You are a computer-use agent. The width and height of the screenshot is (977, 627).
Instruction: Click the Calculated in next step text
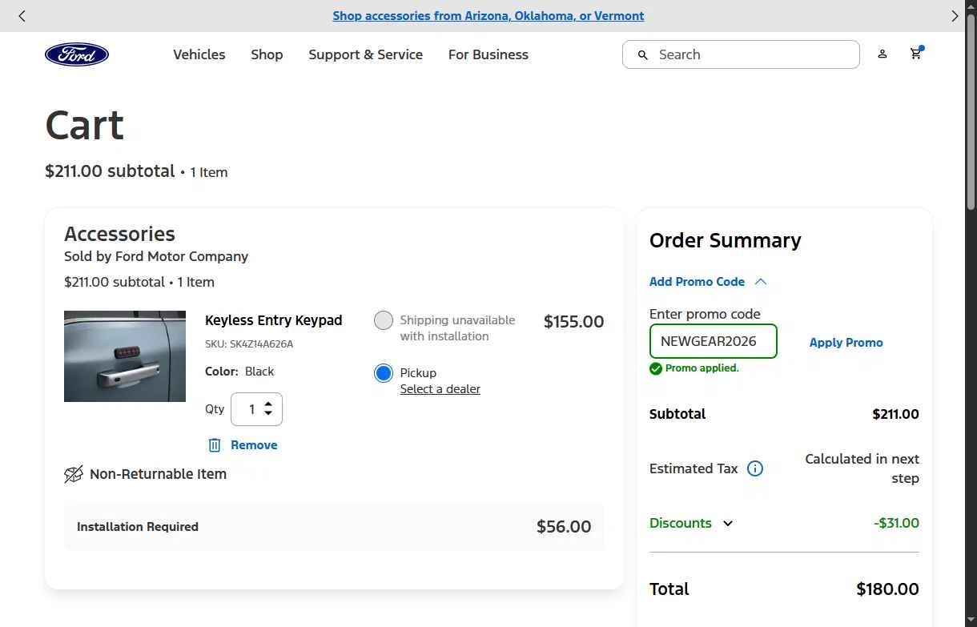tap(862, 468)
